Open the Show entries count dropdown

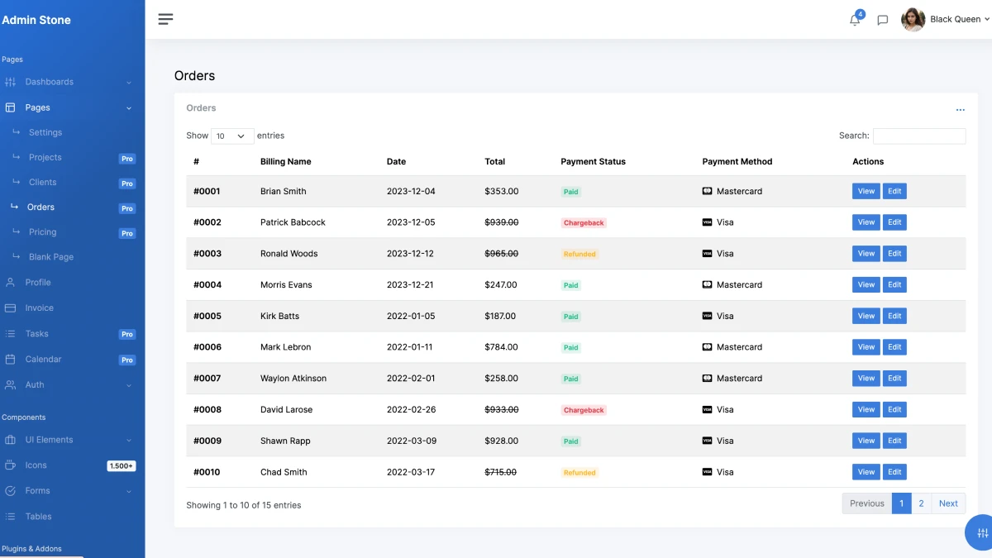(232, 136)
